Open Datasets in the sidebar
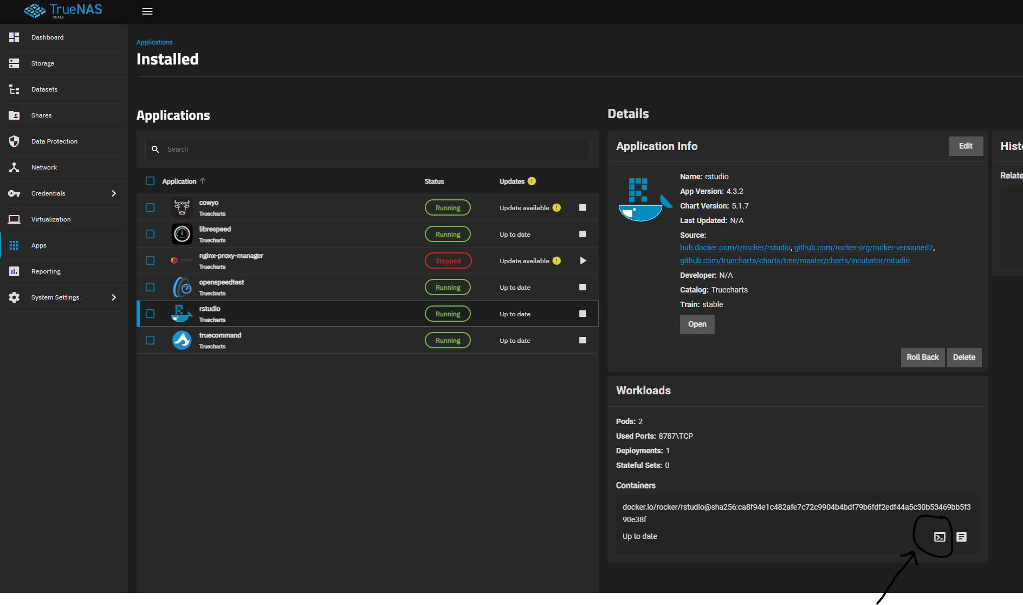This screenshot has width=1023, height=605. click(x=64, y=89)
